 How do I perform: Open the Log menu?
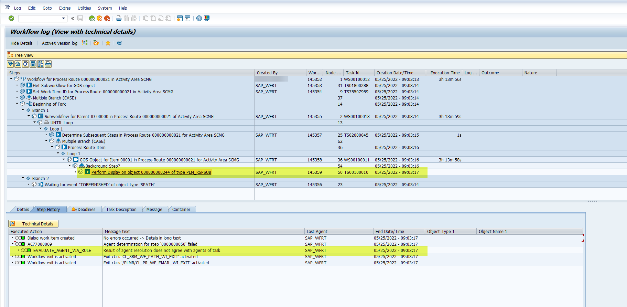(17, 8)
